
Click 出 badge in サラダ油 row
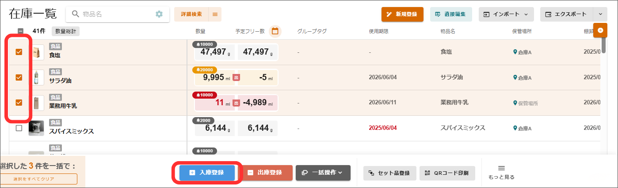(x=236, y=78)
